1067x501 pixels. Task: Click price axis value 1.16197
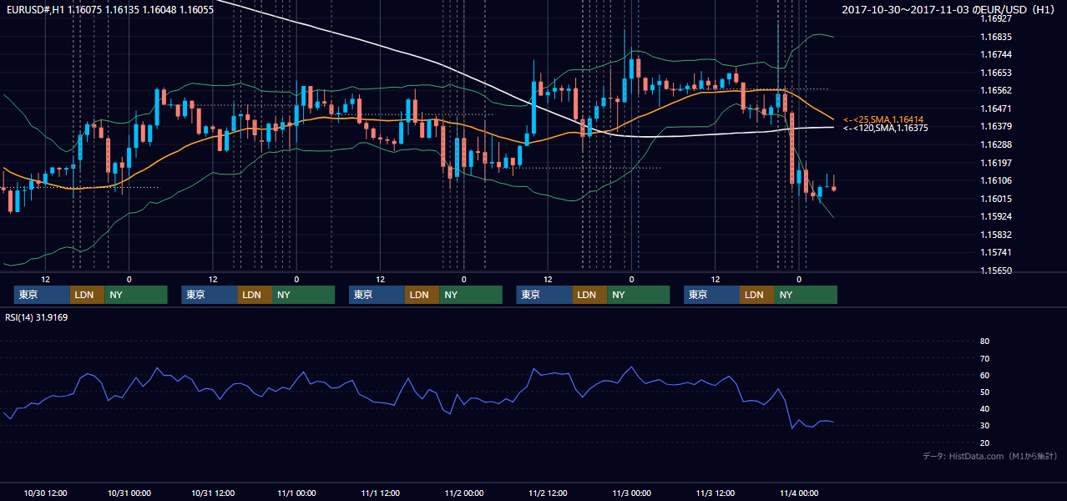(996, 163)
